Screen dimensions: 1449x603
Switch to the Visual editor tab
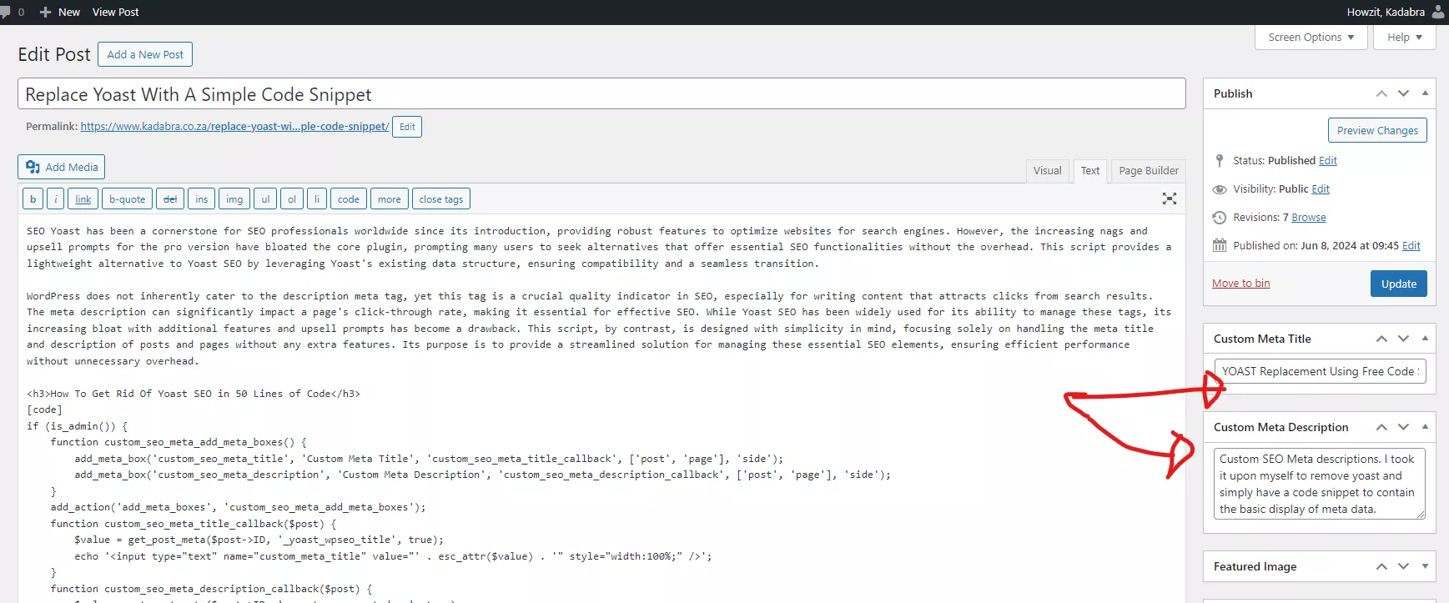point(1047,171)
